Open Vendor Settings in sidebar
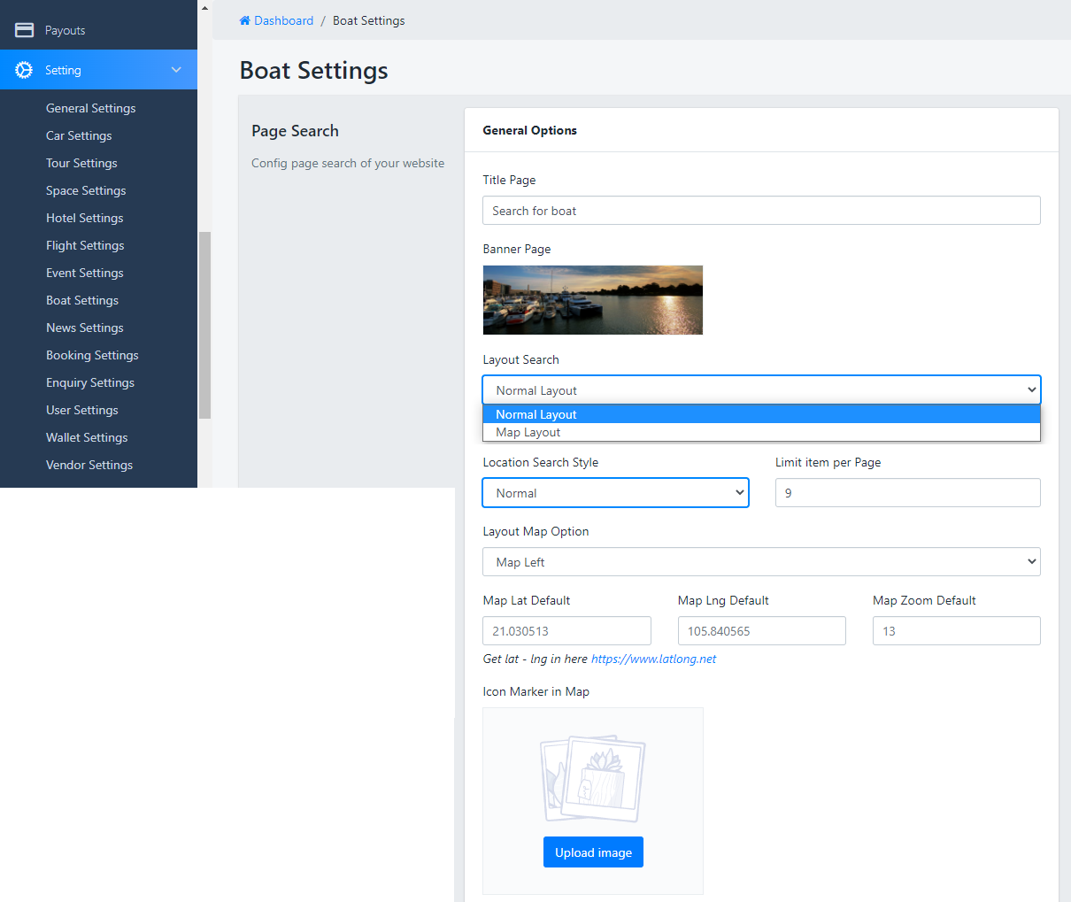The height and width of the screenshot is (902, 1071). (89, 465)
